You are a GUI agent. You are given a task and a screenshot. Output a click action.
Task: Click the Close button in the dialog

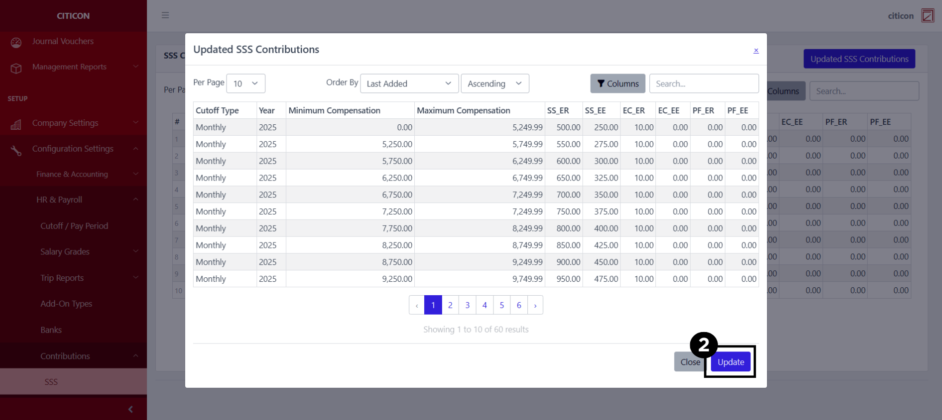click(690, 362)
